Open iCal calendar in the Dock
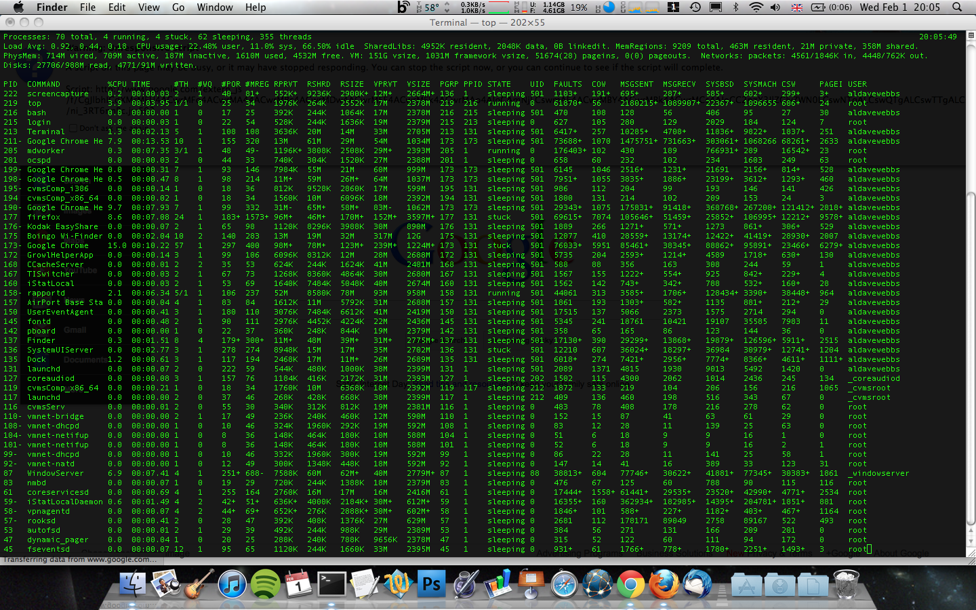Screen dimensions: 976x610 coord(298,584)
